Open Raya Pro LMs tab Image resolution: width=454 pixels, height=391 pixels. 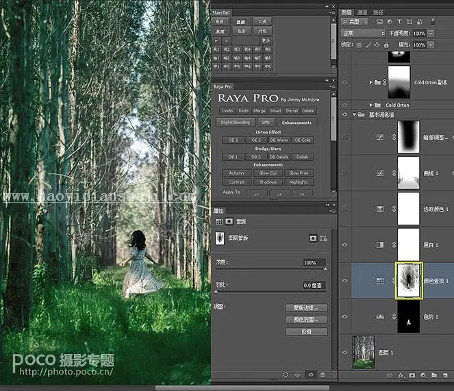266,122
